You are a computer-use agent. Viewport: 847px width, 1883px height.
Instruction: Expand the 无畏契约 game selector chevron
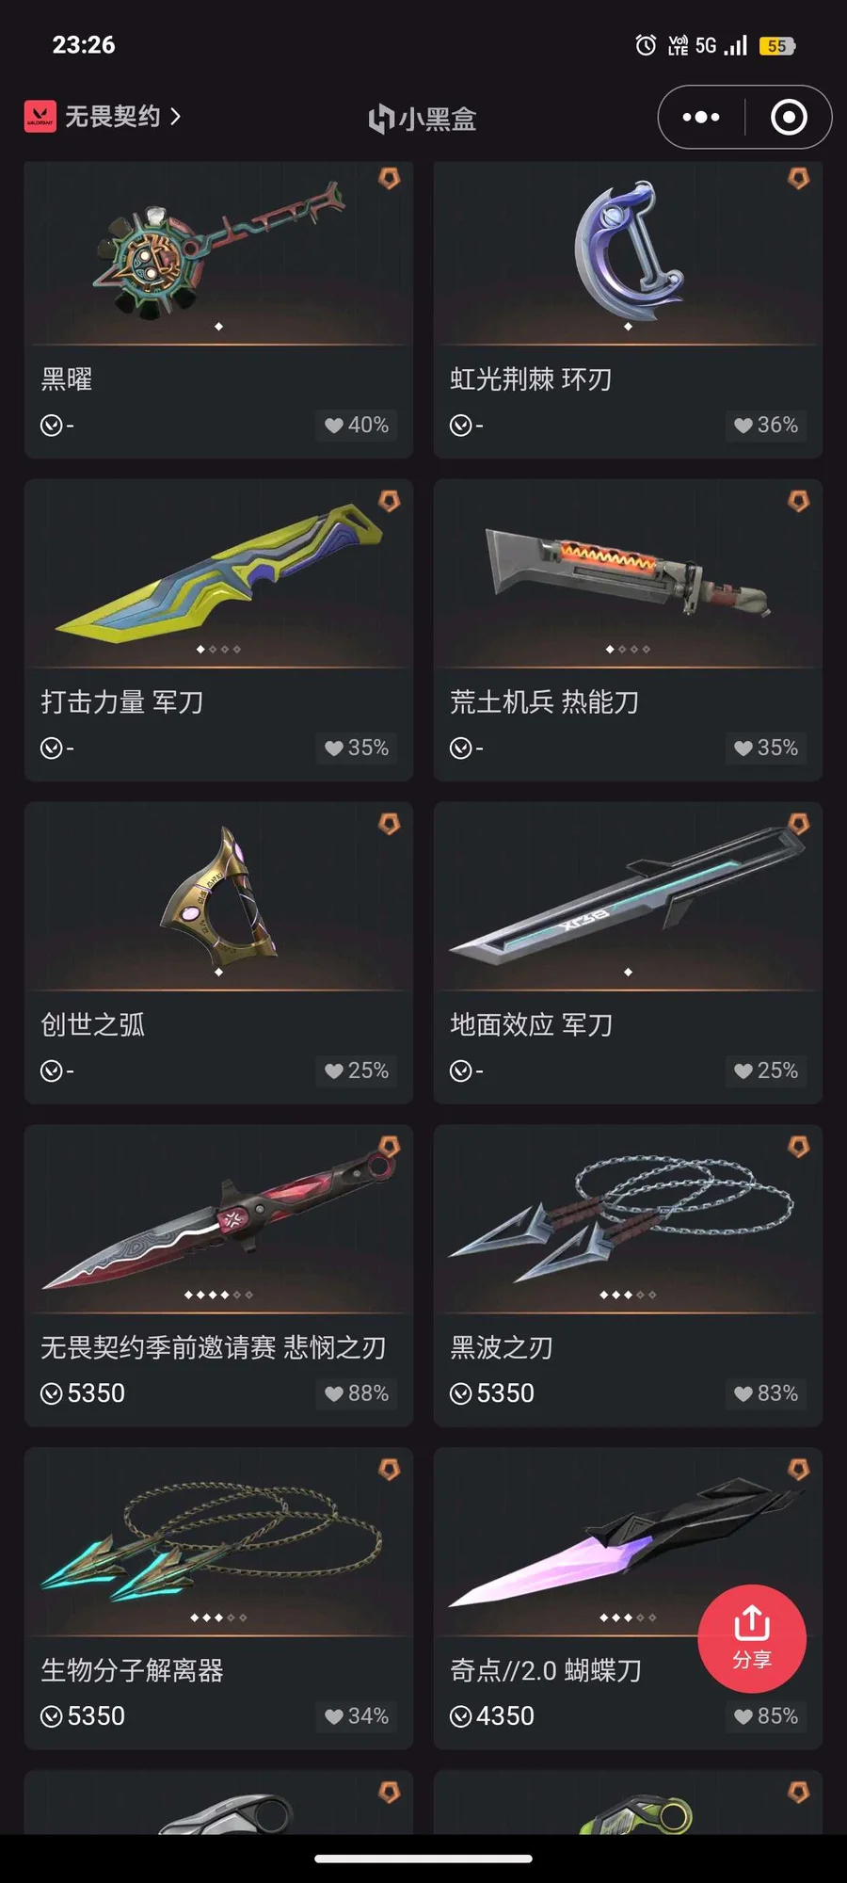pyautogui.click(x=175, y=117)
